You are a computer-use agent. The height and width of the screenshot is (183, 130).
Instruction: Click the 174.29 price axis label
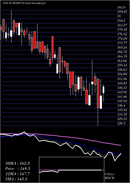click(x=122, y=38)
